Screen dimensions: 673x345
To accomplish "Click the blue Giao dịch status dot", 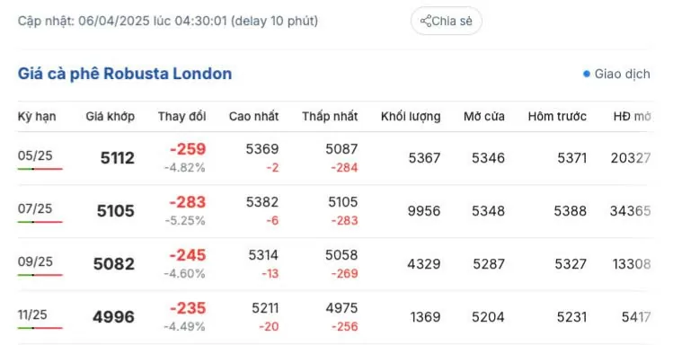I will point(587,75).
